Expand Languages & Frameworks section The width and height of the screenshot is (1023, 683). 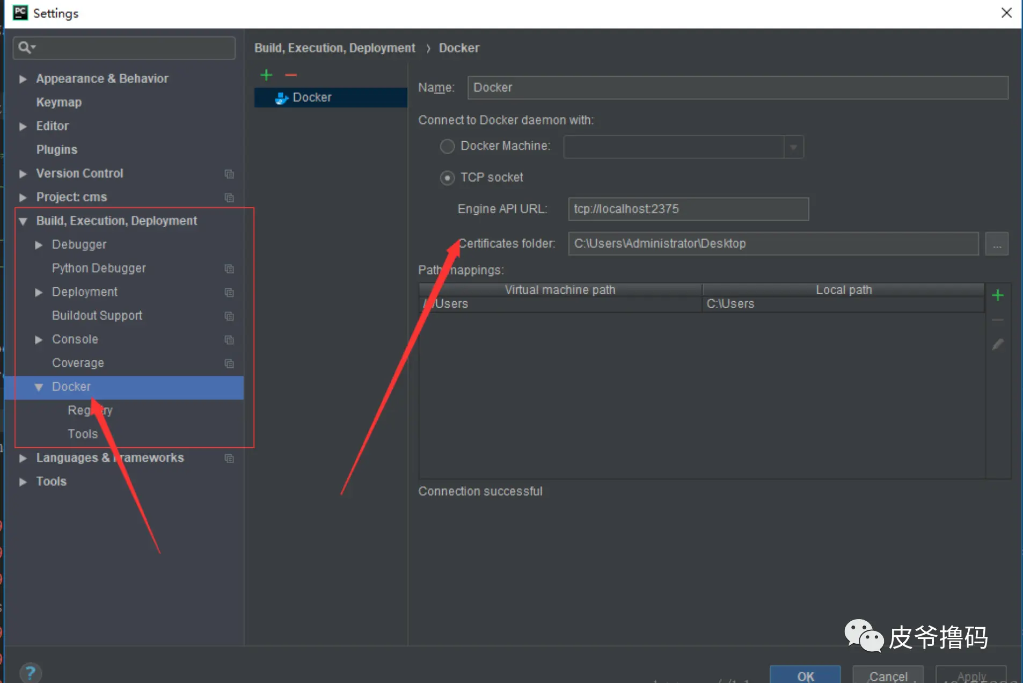[x=23, y=458]
